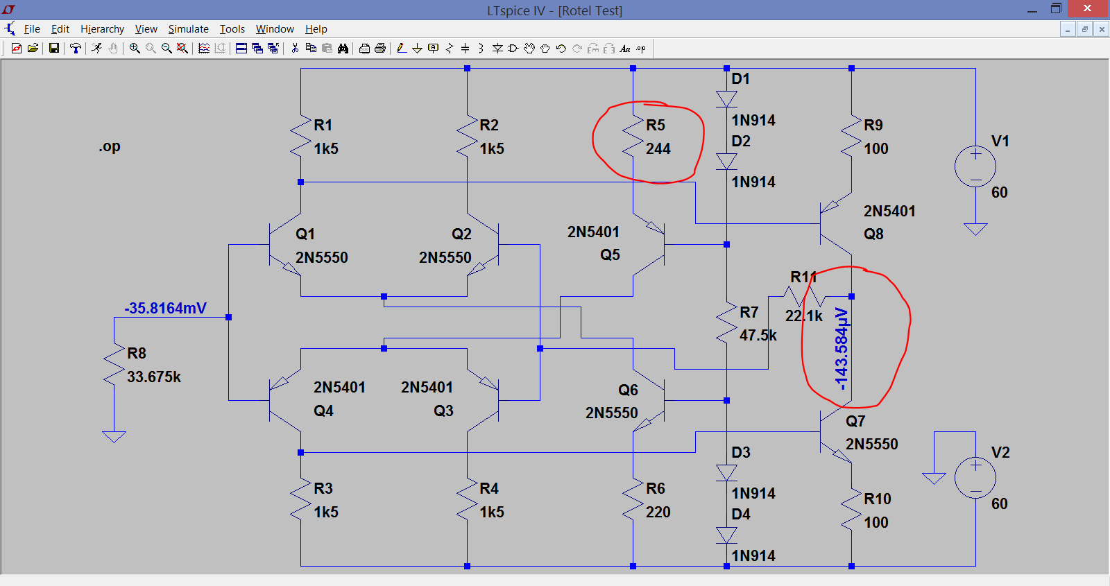This screenshot has width=1110, height=586.
Task: Open the File menu
Action: pyautogui.click(x=32, y=29)
